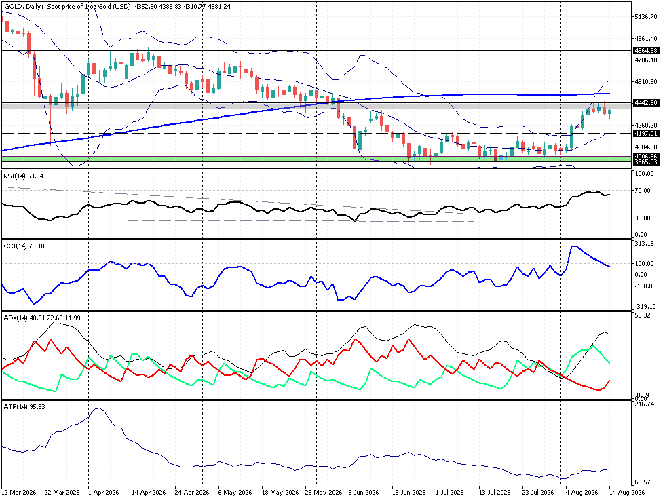
Task: Click the ADX scale value 55.32
Action: tap(643, 315)
